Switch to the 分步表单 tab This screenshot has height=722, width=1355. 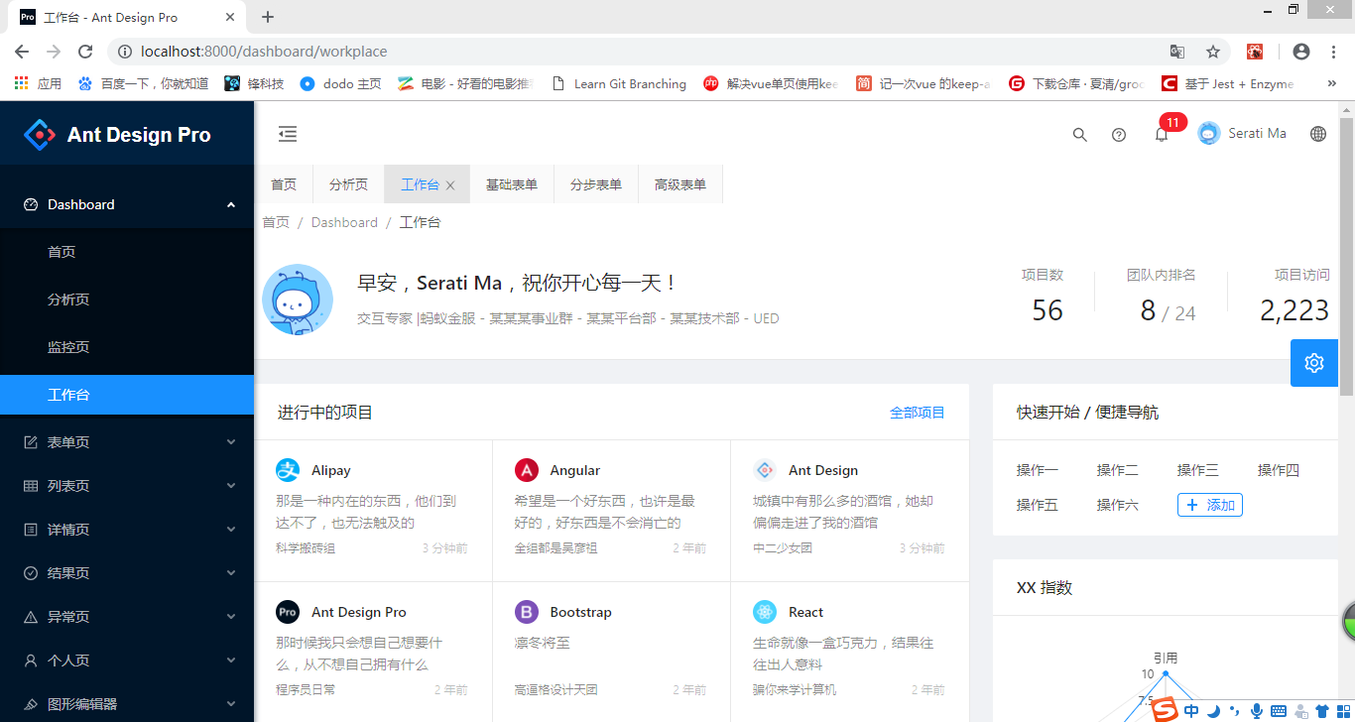[596, 184]
